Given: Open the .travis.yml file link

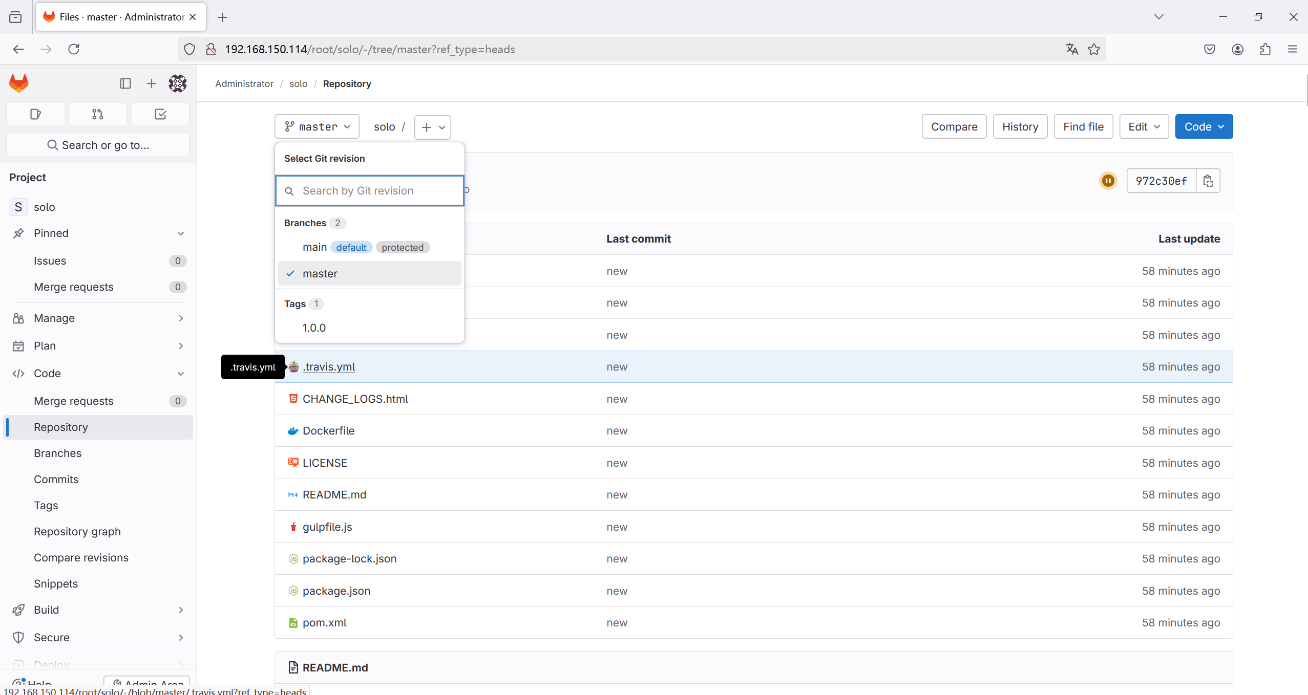Looking at the screenshot, I should point(329,367).
